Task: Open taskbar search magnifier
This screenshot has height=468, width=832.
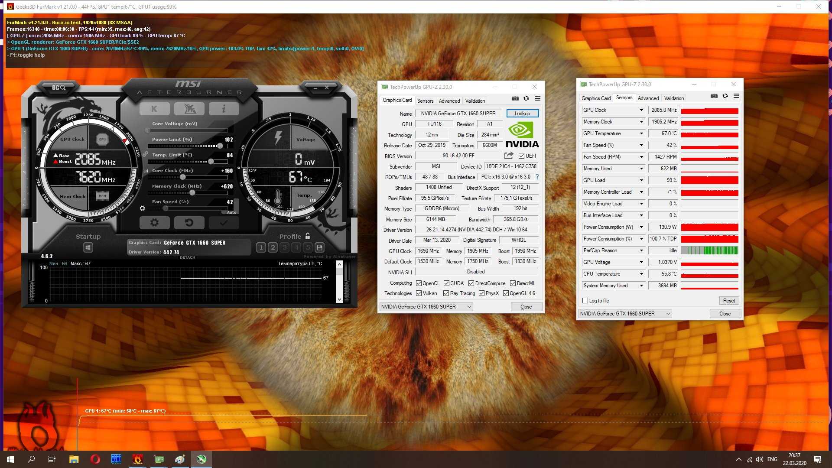Action: click(x=31, y=459)
